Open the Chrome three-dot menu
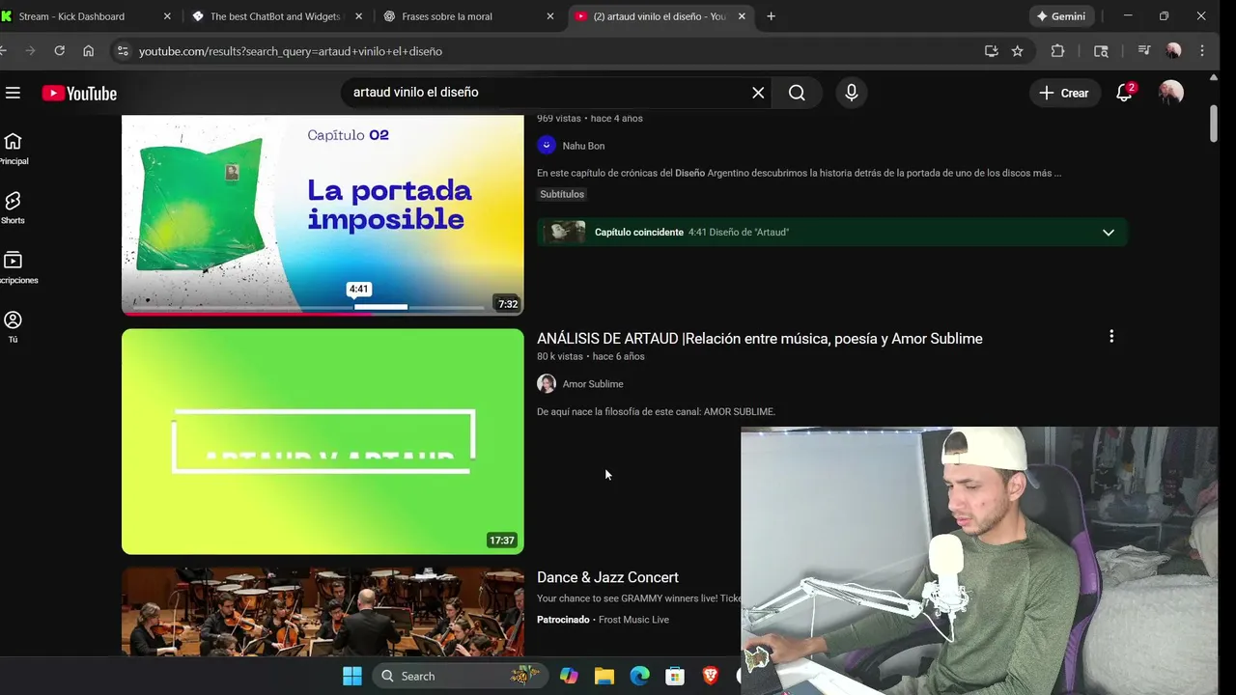 1202,51
